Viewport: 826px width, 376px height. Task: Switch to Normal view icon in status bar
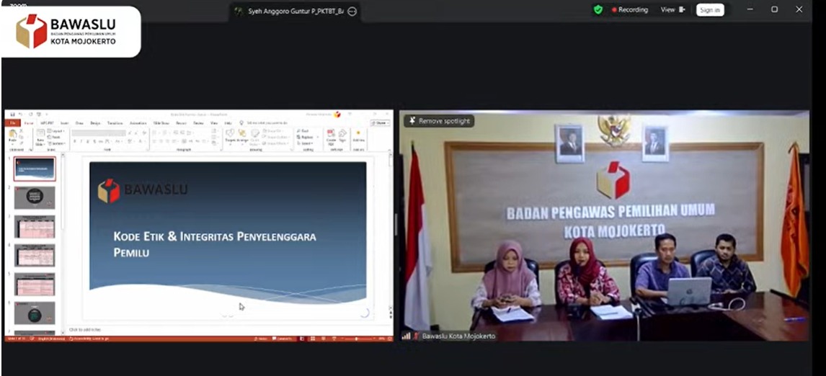(x=302, y=339)
